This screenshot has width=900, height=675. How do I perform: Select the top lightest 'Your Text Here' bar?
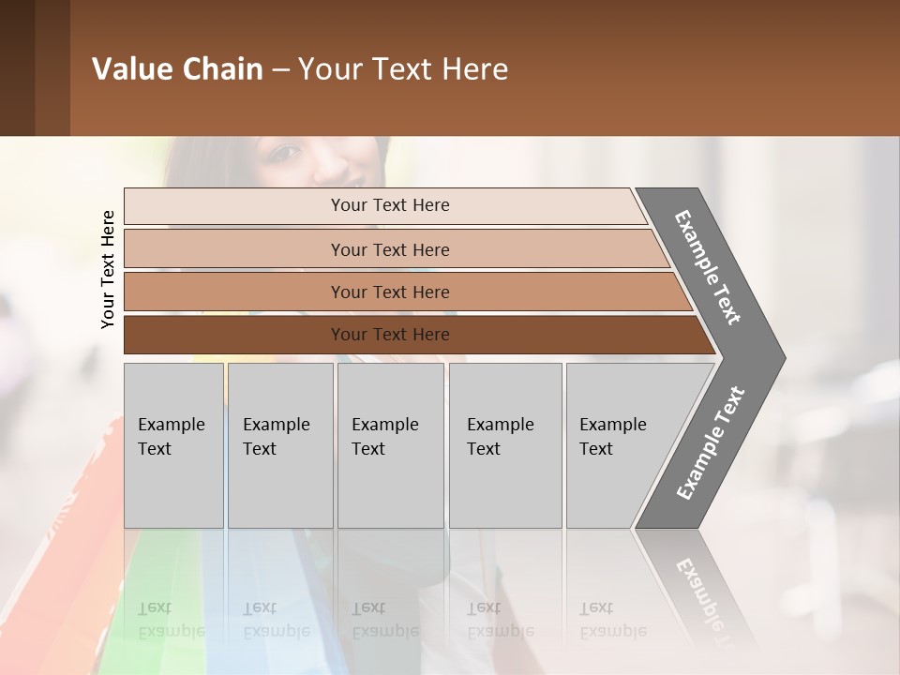[389, 205]
